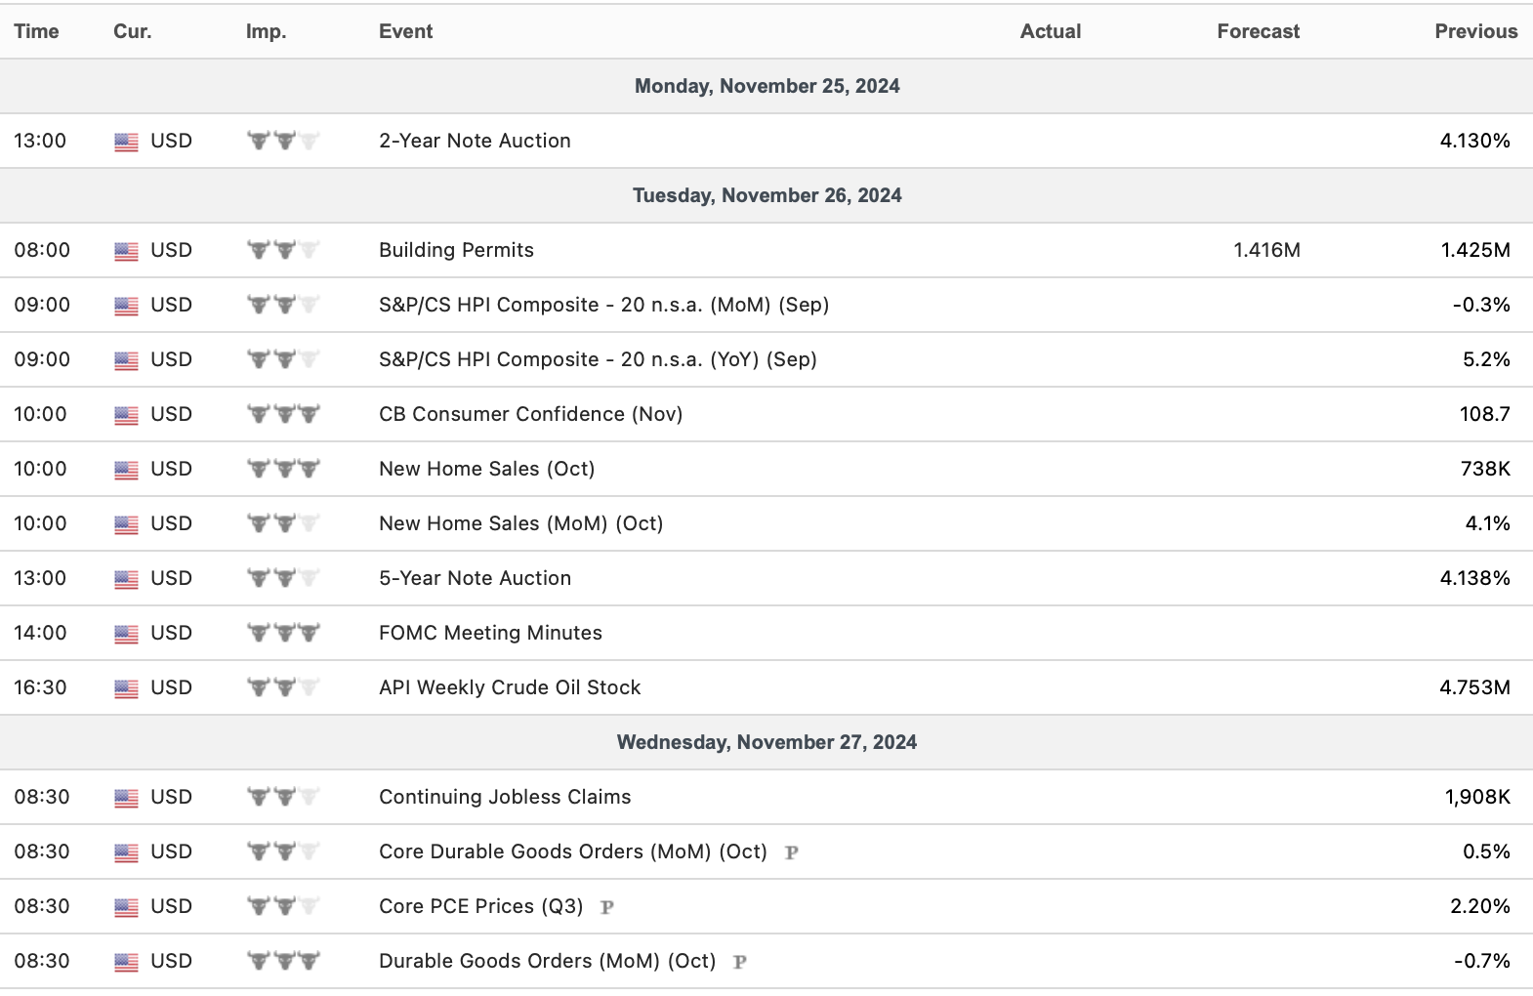Click the importance bulls for CB Consumer Confidence
This screenshot has height=996, width=1533.
click(283, 414)
